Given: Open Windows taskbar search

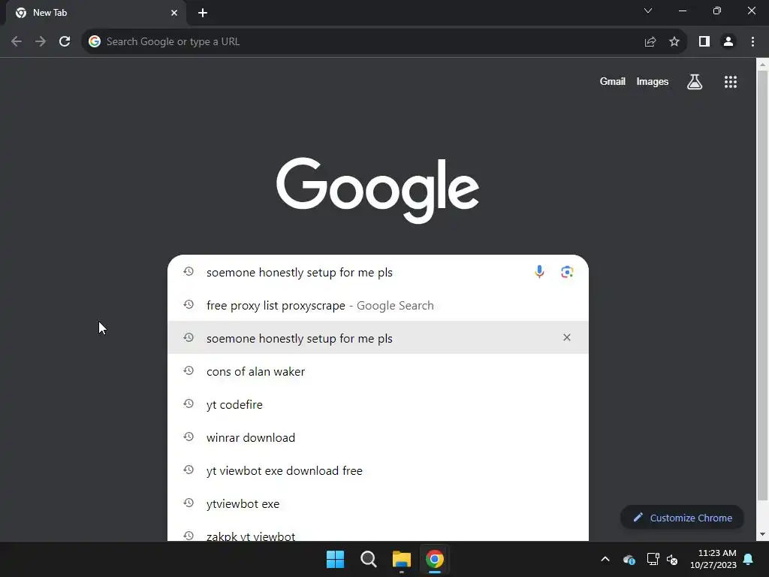Looking at the screenshot, I should click(x=368, y=559).
